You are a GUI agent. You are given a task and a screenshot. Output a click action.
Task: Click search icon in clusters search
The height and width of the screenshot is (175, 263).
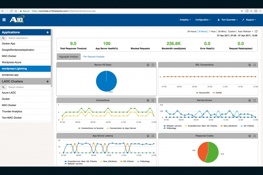point(3,87)
